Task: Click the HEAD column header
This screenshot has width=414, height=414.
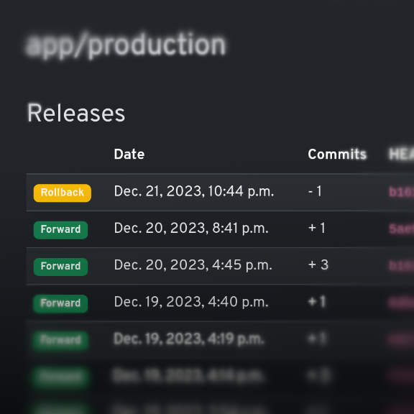Action: (x=401, y=154)
